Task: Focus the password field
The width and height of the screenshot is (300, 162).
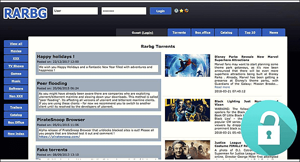Action: point(124,11)
